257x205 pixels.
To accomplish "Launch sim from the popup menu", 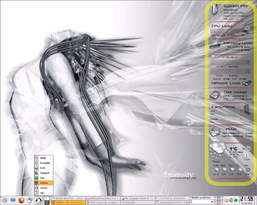I will 44,178.
